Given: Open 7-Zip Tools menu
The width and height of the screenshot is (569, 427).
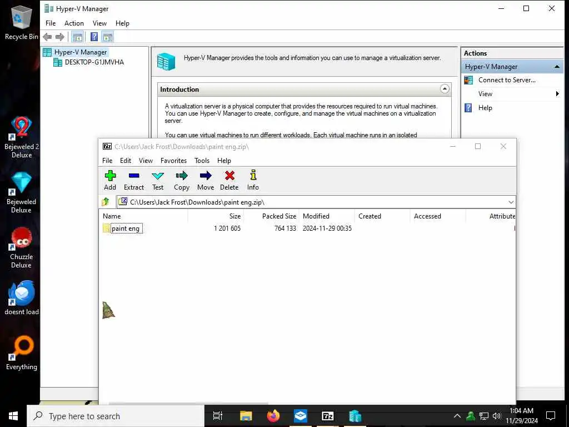Looking at the screenshot, I should pos(202,161).
